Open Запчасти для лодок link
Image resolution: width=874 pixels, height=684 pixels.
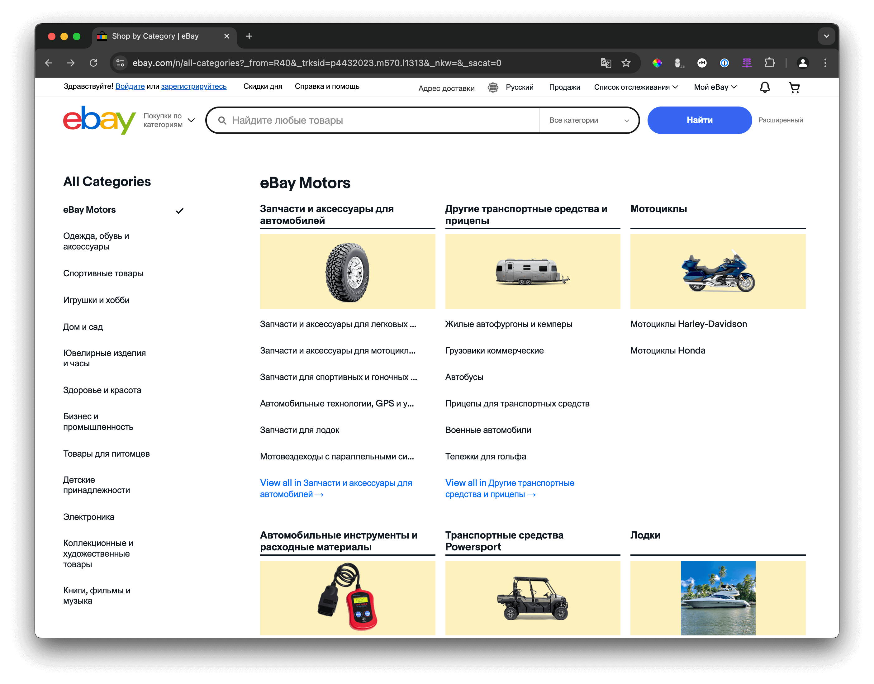coord(299,430)
